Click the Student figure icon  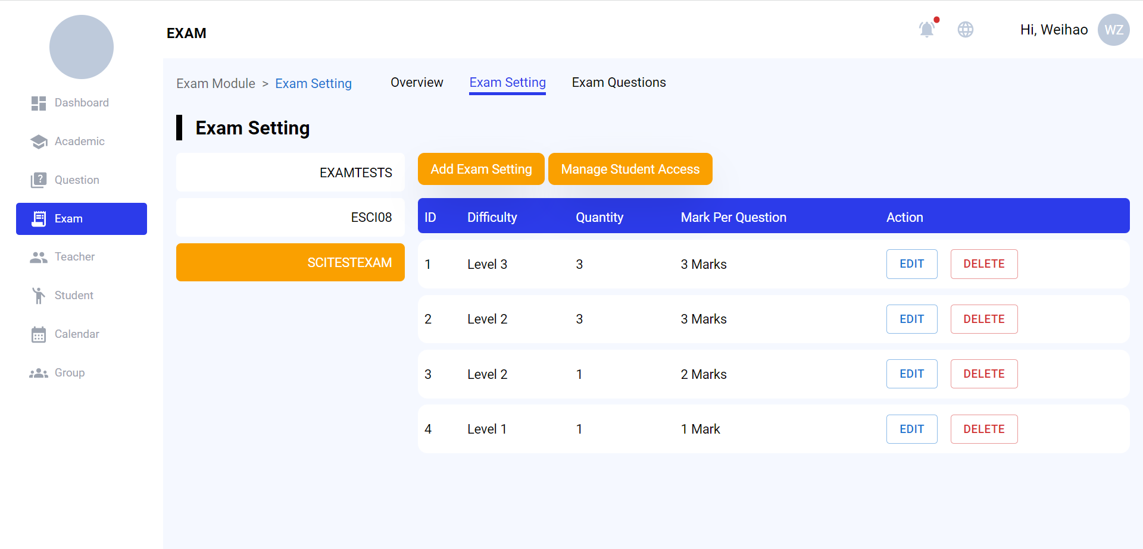pyautogui.click(x=39, y=296)
